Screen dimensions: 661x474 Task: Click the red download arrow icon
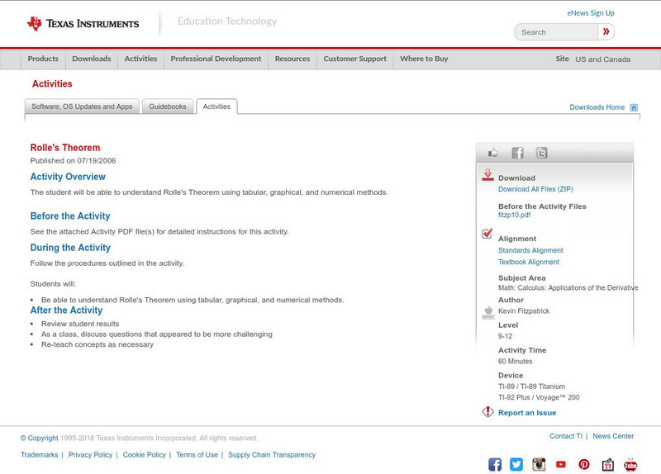(487, 175)
